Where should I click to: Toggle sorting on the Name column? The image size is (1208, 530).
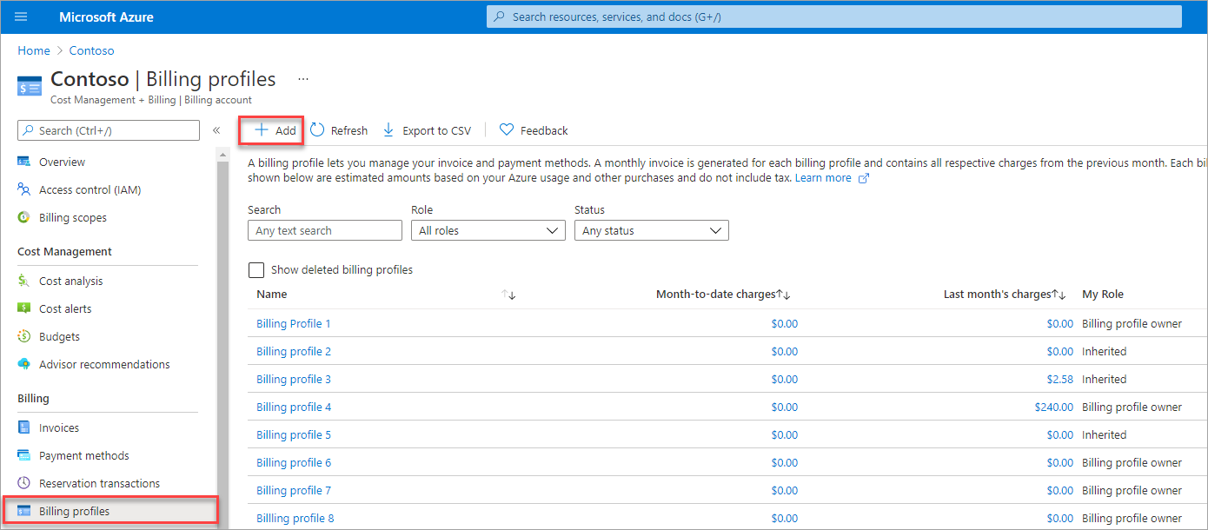coord(508,295)
